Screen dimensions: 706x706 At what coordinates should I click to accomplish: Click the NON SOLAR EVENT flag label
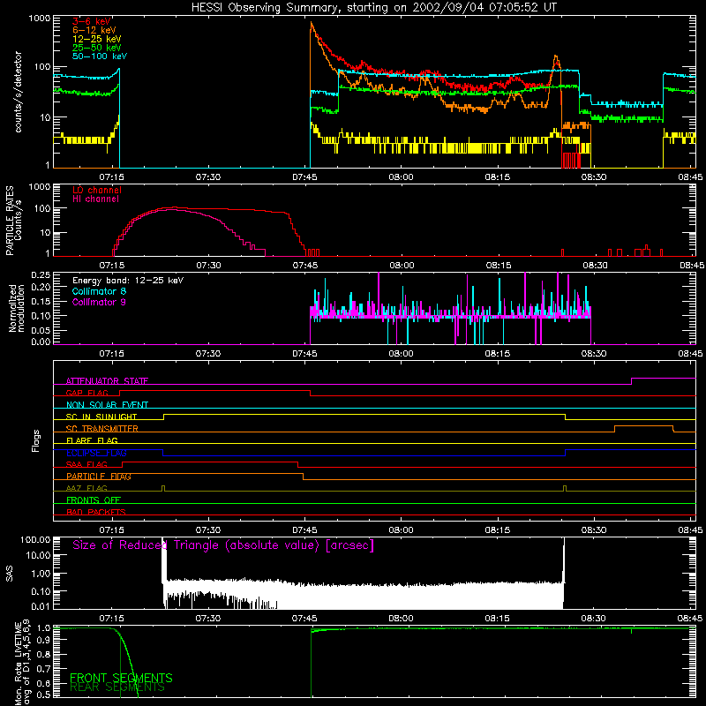[107, 405]
